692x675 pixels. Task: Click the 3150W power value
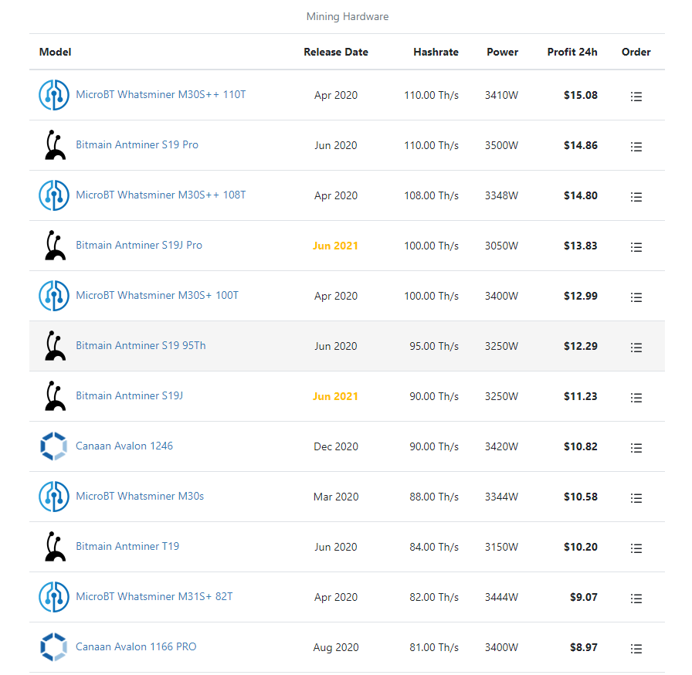tap(501, 547)
